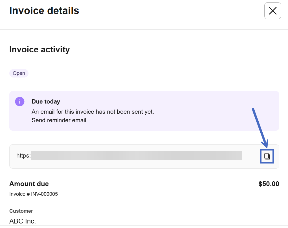Click the 'Amount due' label
The height and width of the screenshot is (228, 288).
pyautogui.click(x=29, y=184)
